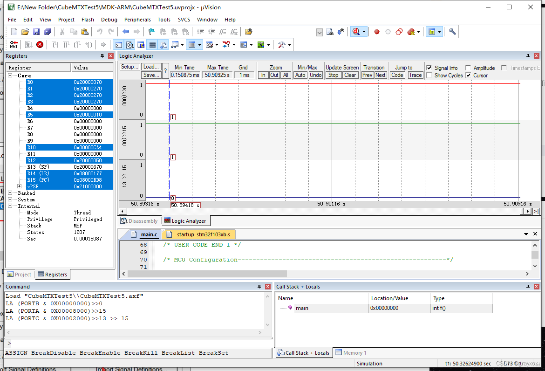Screen dimensions: 545x371
Task: Expand the Banked register group
Action: click(10, 193)
